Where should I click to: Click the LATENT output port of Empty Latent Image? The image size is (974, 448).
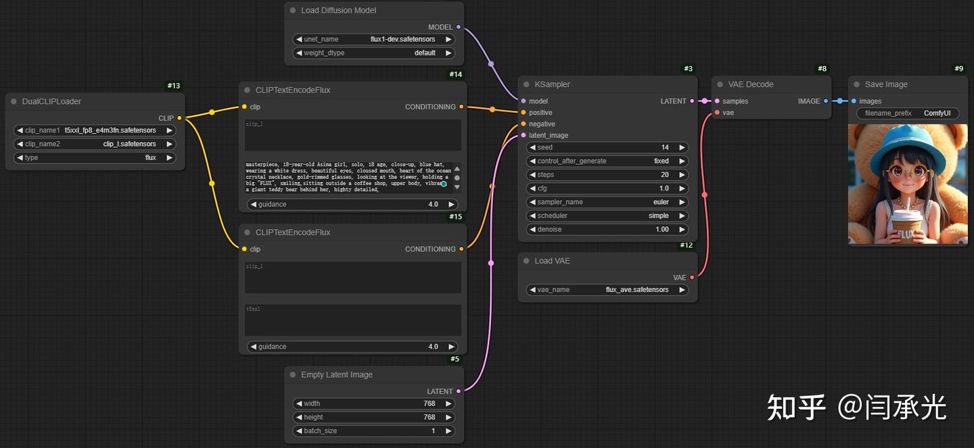459,391
